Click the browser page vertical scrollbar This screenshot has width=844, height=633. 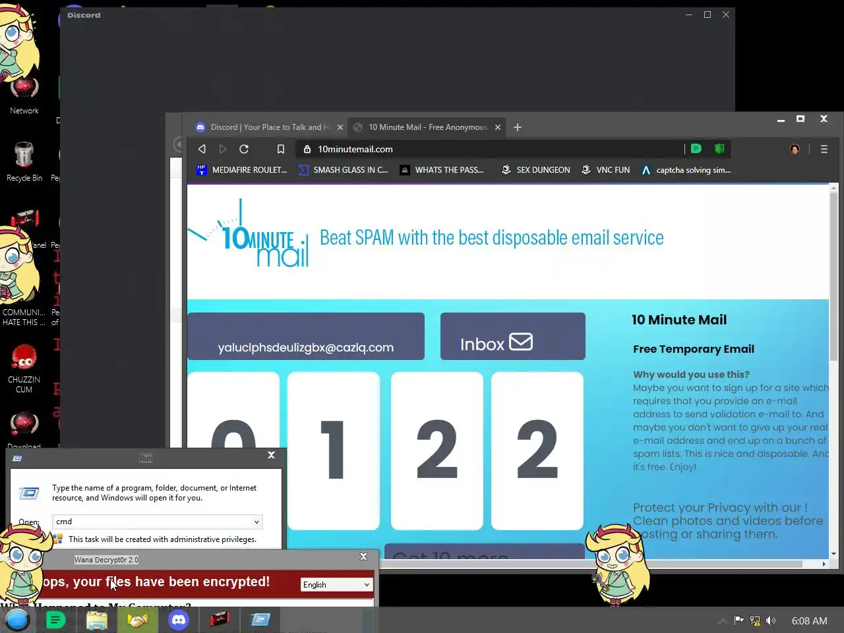(833, 277)
